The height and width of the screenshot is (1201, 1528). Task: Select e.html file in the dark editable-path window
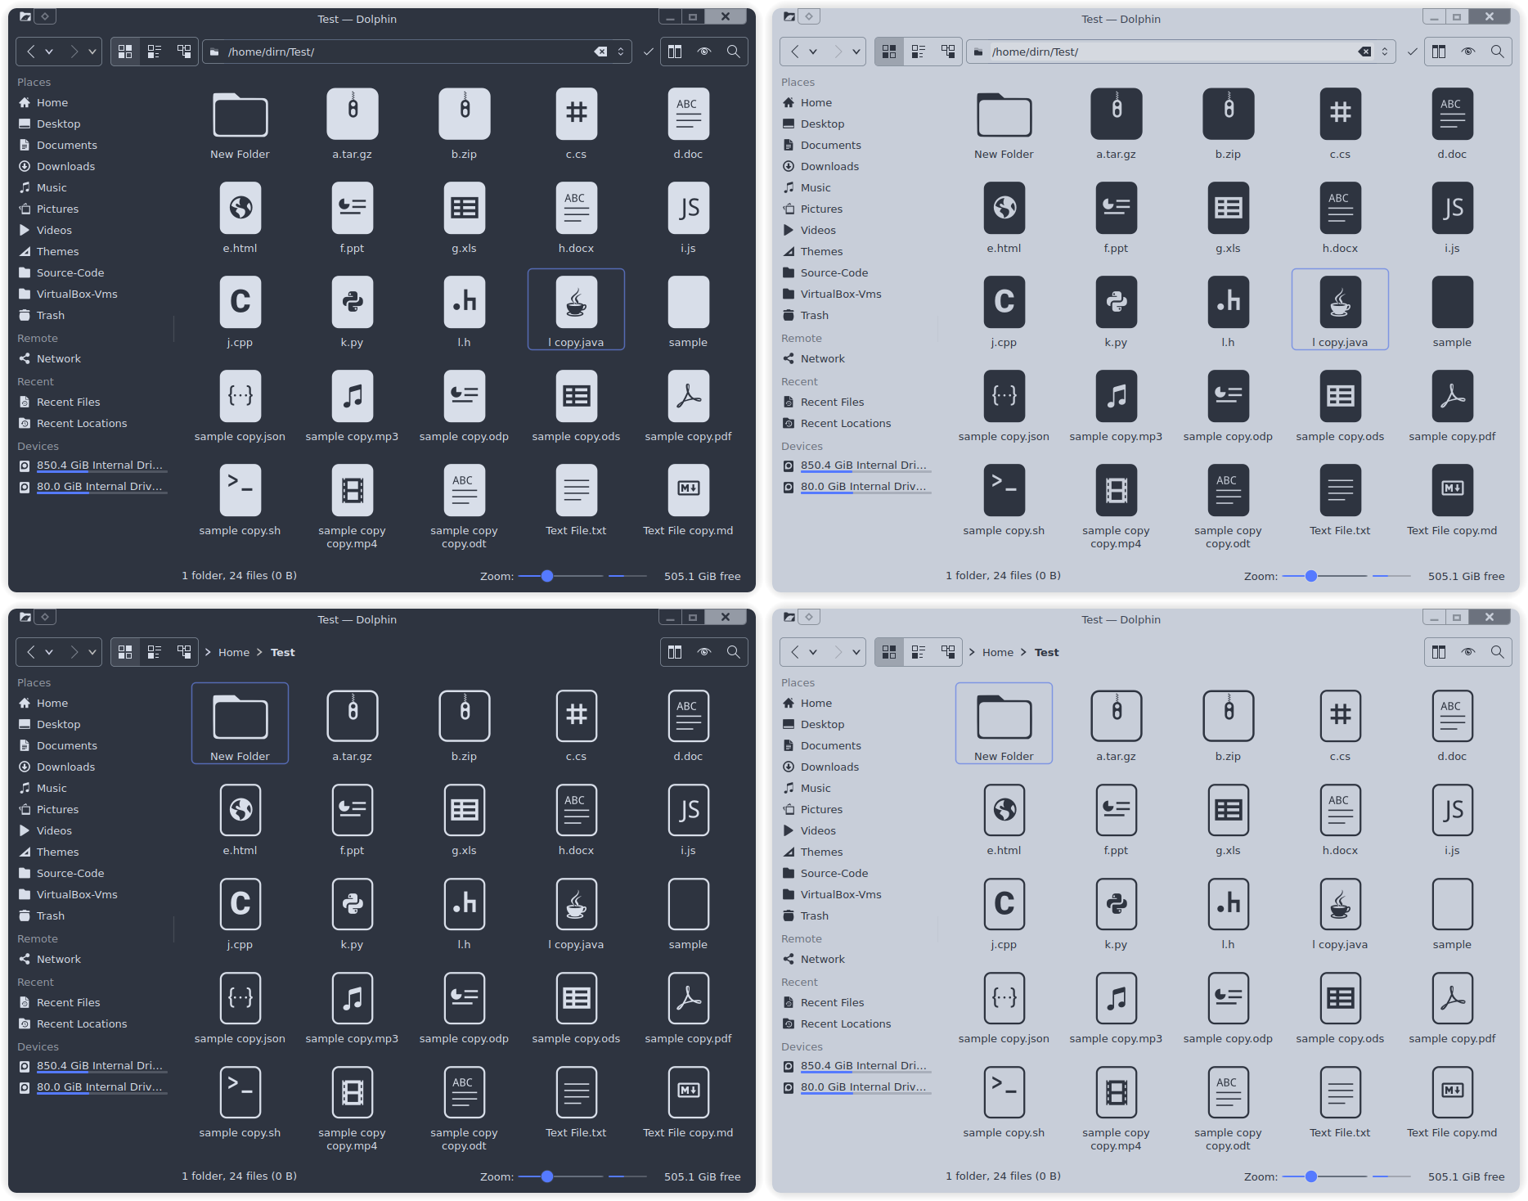click(x=240, y=209)
